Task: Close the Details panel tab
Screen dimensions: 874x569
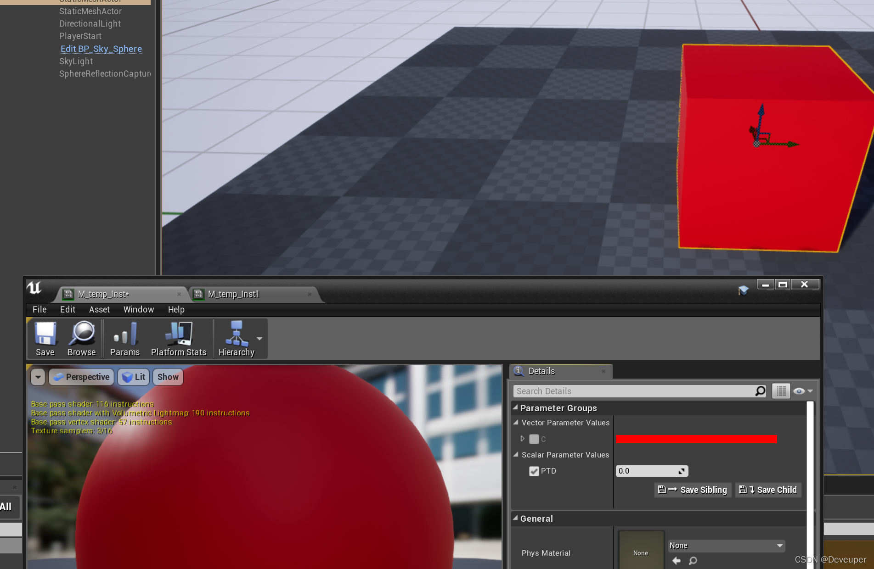Action: point(603,371)
